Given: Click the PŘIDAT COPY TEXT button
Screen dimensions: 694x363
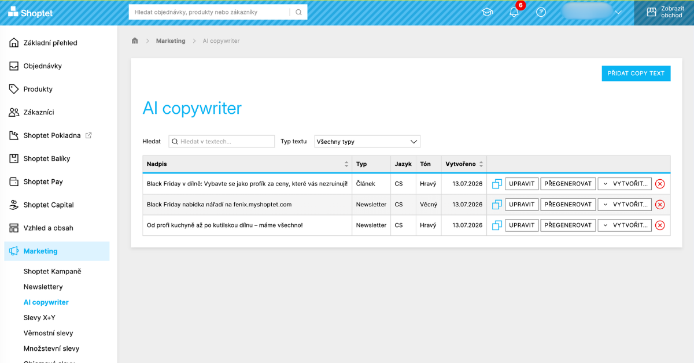Looking at the screenshot, I should pyautogui.click(x=636, y=73).
